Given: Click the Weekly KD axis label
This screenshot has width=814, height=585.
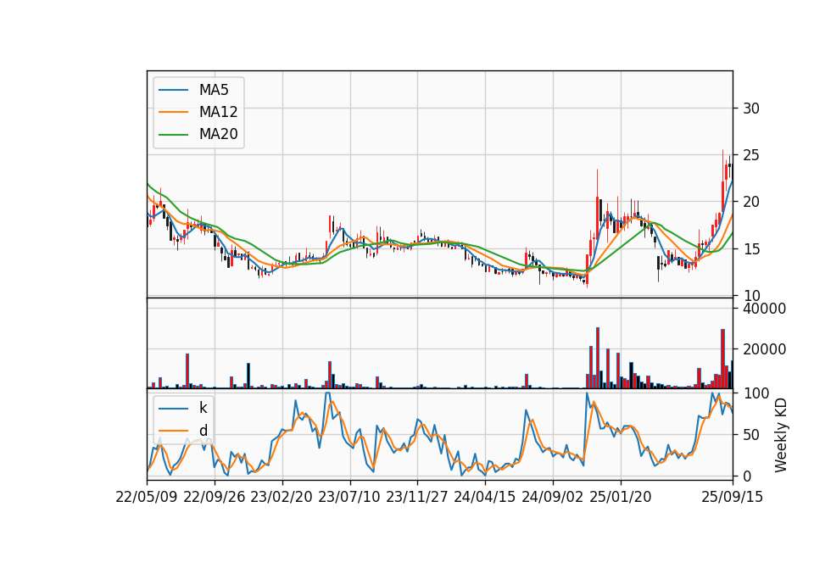Looking at the screenshot, I should point(781,436).
